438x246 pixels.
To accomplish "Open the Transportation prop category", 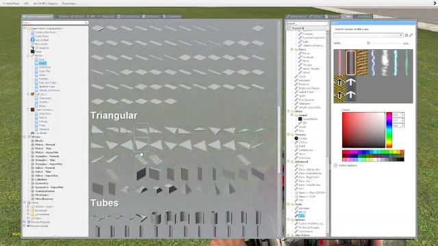I will point(45,191).
